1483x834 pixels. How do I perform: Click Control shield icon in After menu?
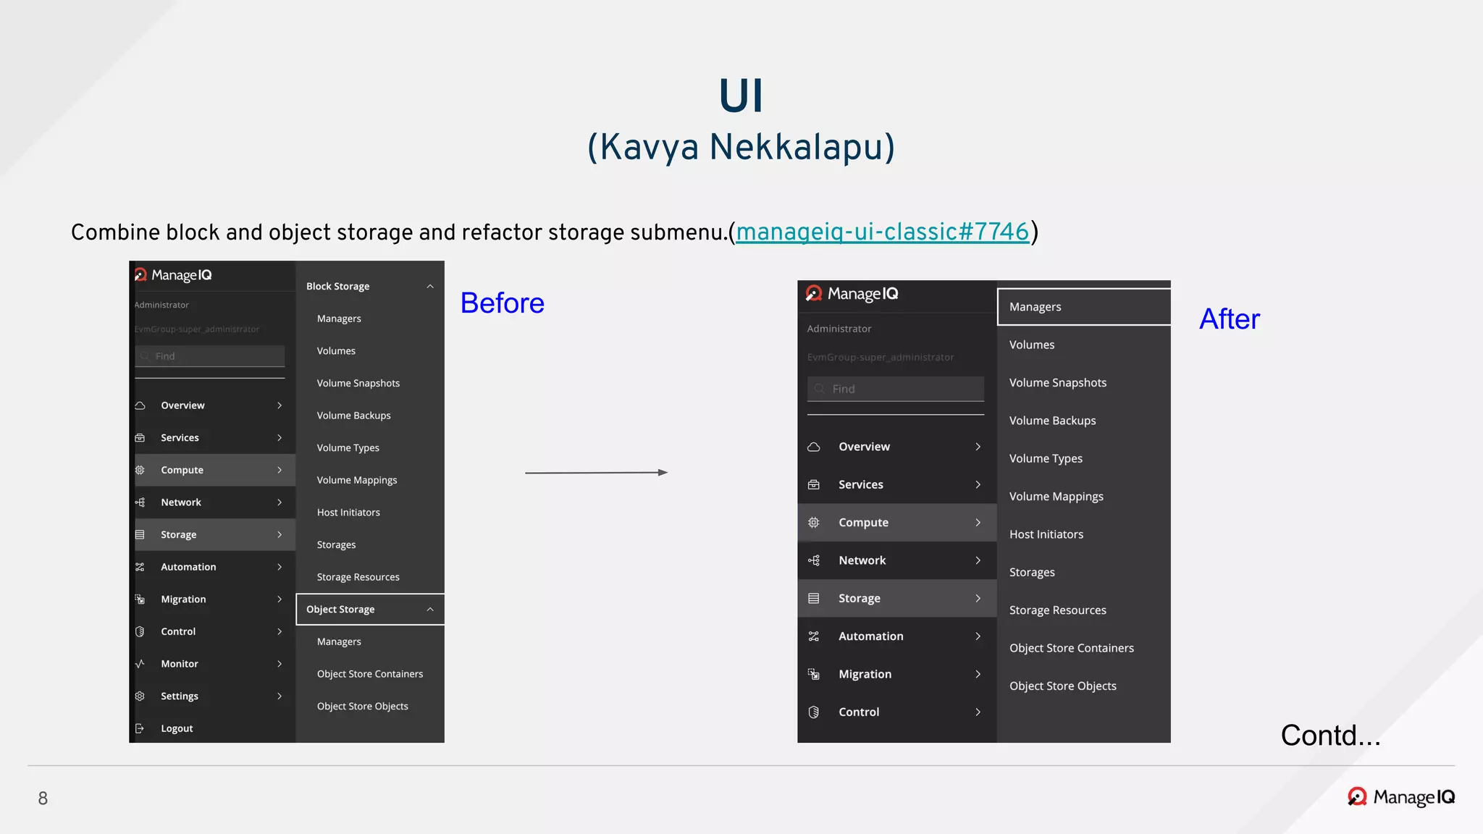click(x=814, y=712)
